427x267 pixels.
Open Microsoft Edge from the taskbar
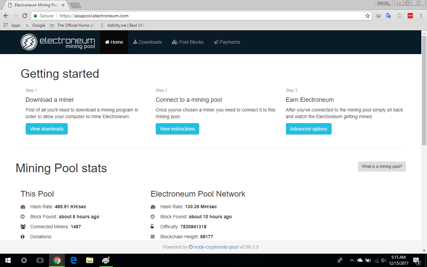[x=73, y=260]
